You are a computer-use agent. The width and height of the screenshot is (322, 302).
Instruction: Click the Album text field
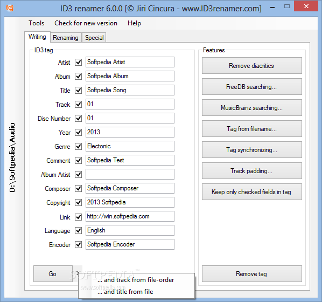coord(130,76)
